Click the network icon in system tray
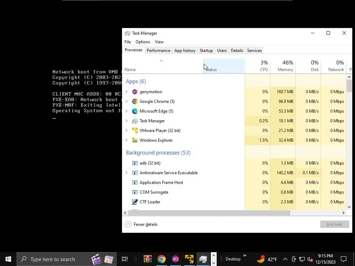This screenshot has height=266, width=355. [x=302, y=259]
